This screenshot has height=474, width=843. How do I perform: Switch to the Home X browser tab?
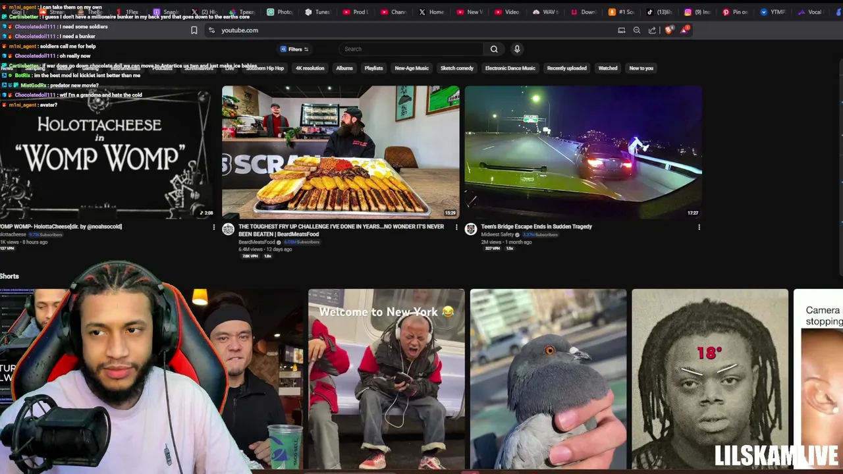tap(431, 12)
